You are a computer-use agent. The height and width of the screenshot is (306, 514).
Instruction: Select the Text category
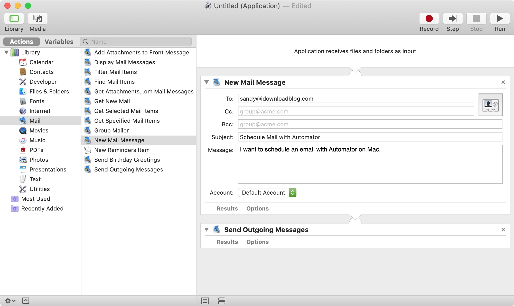point(41,179)
